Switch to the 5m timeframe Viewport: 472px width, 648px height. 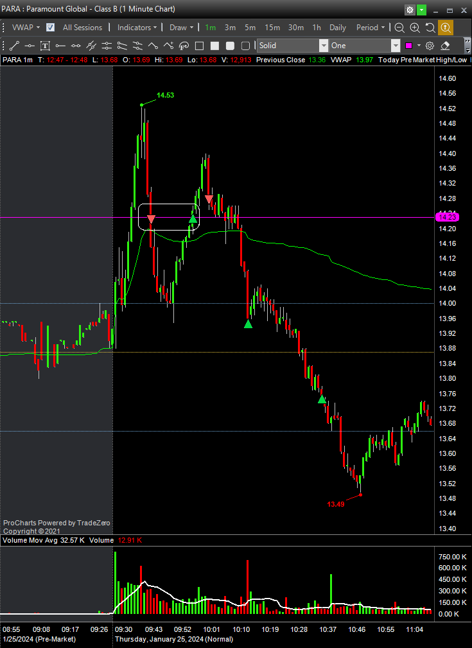click(250, 28)
